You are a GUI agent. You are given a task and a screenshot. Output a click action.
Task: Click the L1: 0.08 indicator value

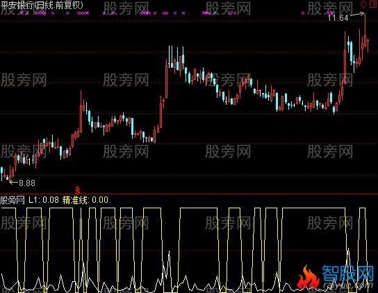click(44, 200)
